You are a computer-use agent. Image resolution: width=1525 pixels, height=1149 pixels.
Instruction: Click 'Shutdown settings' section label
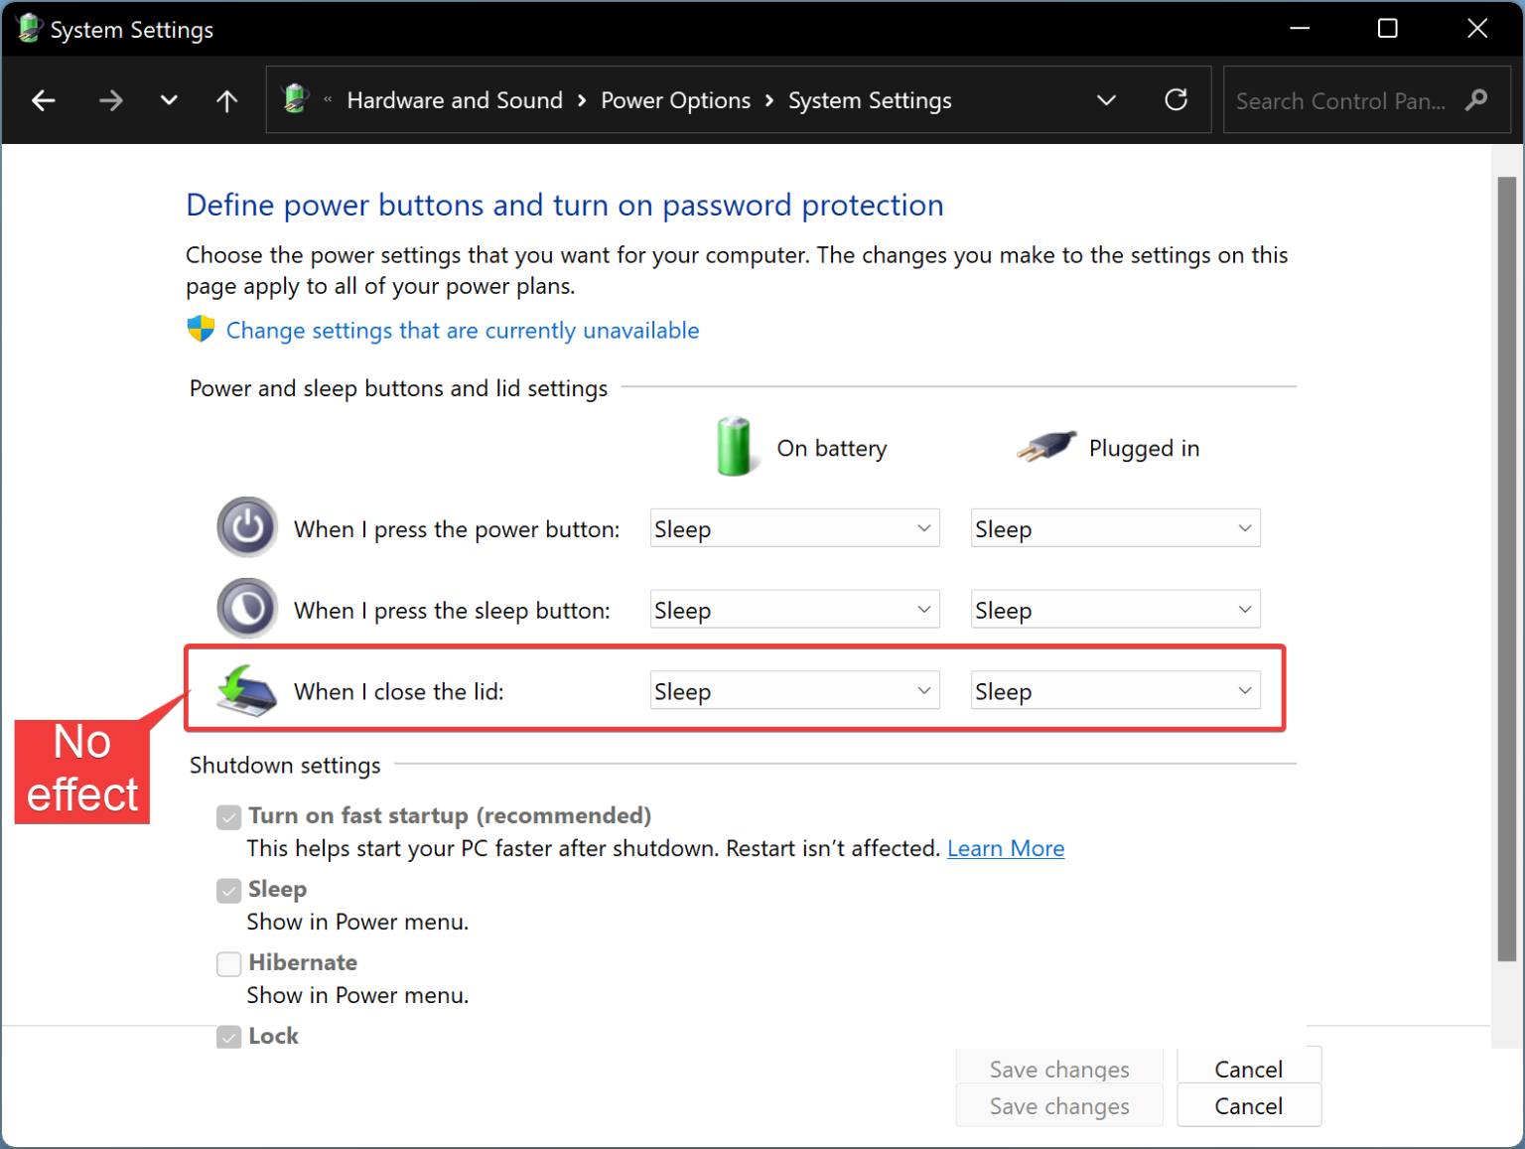coord(285,765)
